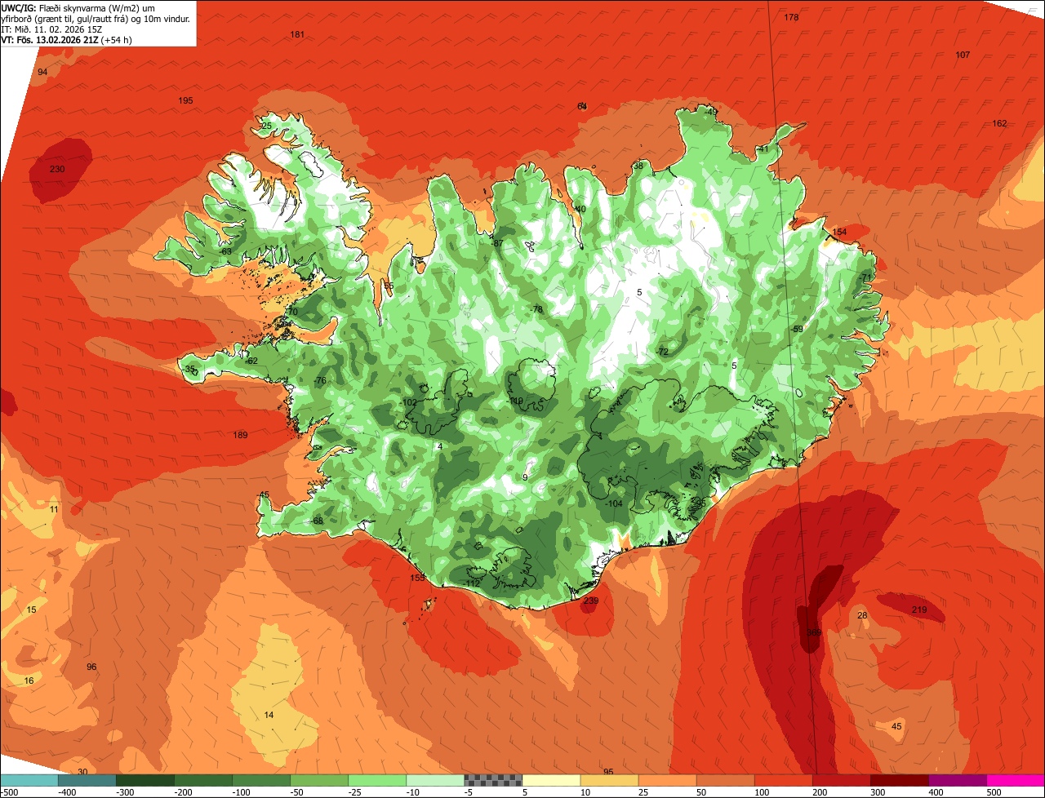
Task: Select the darkest green swatch (-300 to -200)
Action: pos(145,780)
